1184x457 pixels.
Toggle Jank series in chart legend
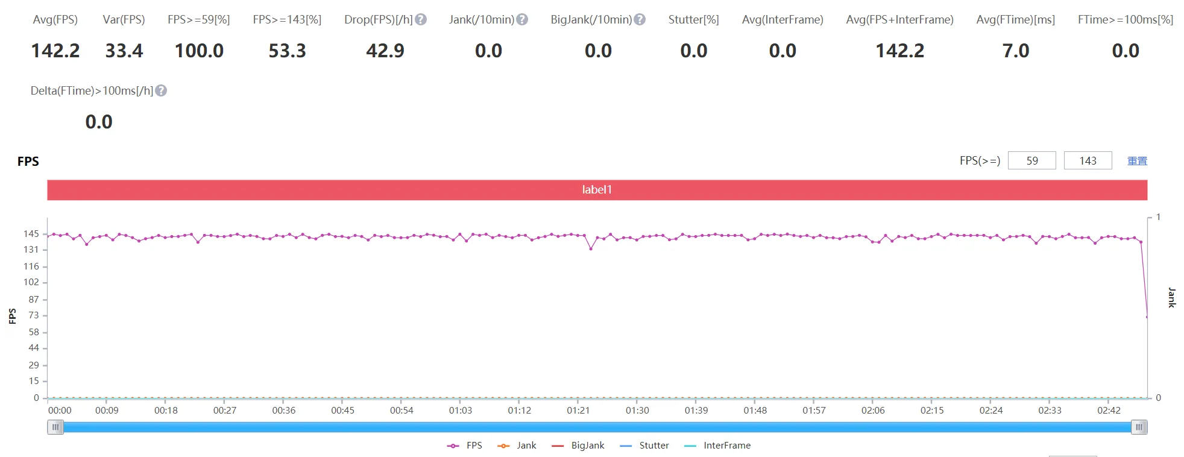tap(517, 446)
